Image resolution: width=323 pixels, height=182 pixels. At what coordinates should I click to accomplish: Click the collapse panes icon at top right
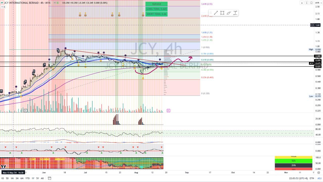pyautogui.click(x=307, y=3)
